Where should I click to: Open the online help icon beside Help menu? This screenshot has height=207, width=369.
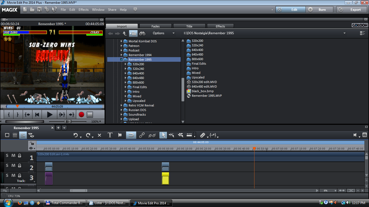click(135, 10)
